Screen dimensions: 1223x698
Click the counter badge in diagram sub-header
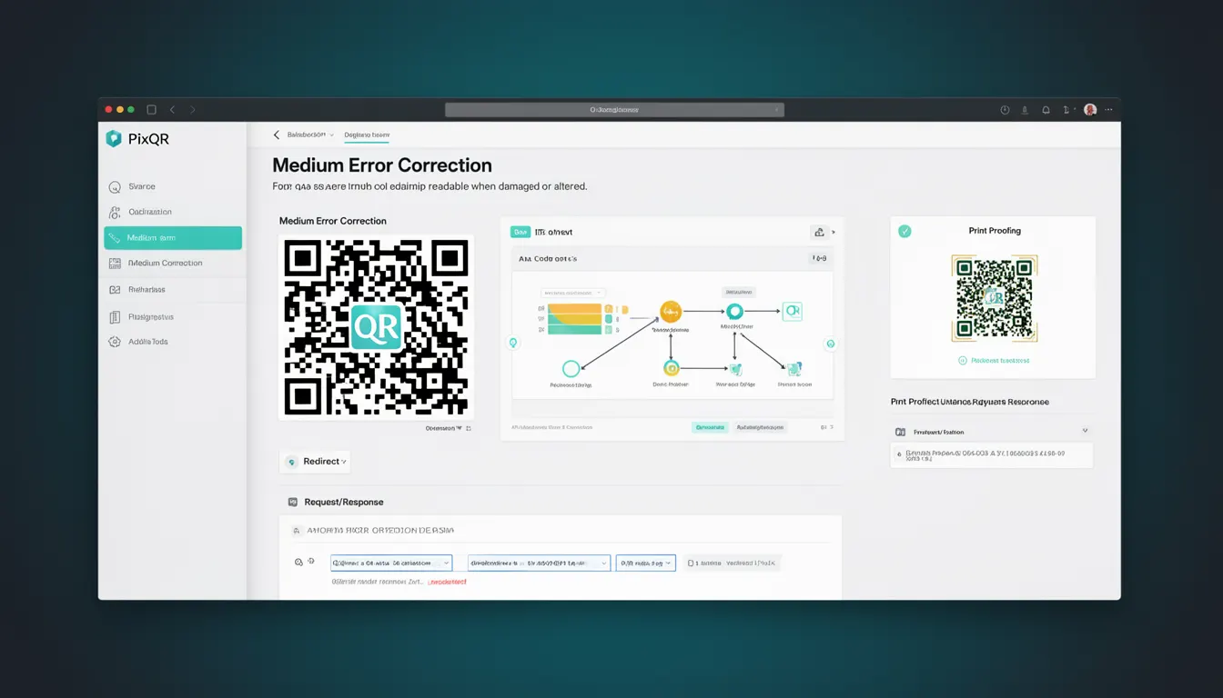point(819,258)
